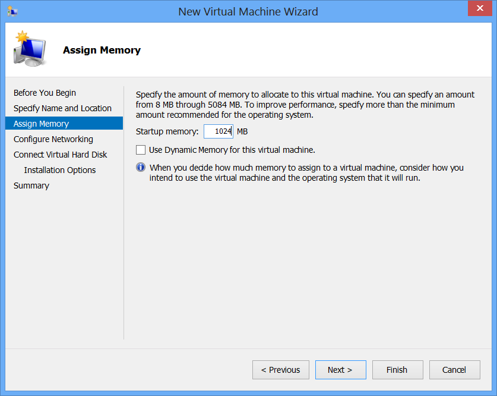Open Connect Virtual Hard Disk step
Screen dimensions: 497x396
[x=60, y=155]
